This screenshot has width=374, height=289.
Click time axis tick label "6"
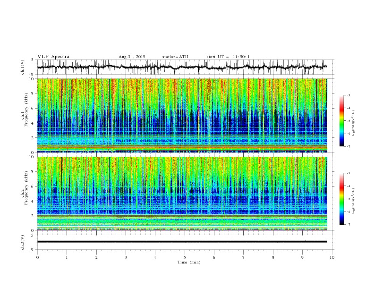(x=214, y=257)
